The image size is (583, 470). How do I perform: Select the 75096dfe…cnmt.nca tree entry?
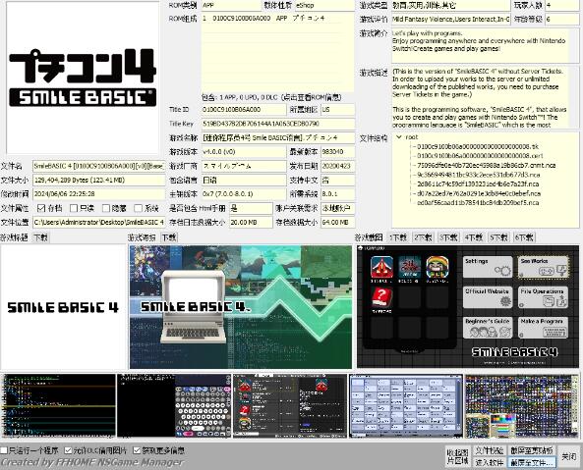click(x=486, y=166)
